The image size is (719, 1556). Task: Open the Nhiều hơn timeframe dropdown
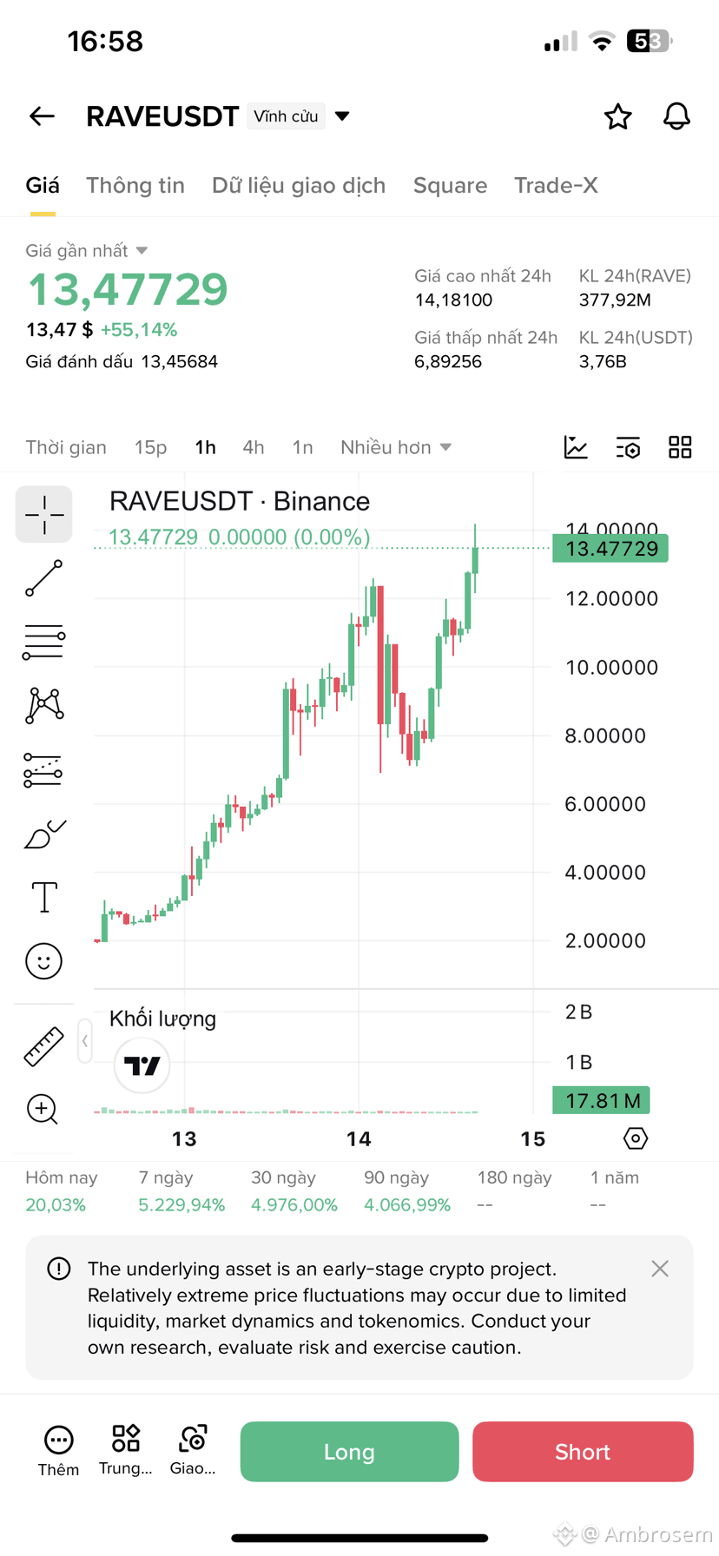[396, 447]
